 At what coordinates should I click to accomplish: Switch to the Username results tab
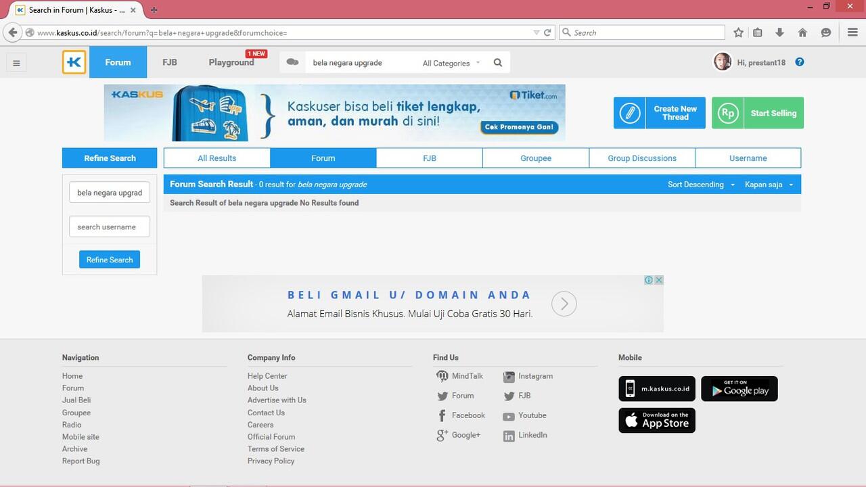click(748, 158)
